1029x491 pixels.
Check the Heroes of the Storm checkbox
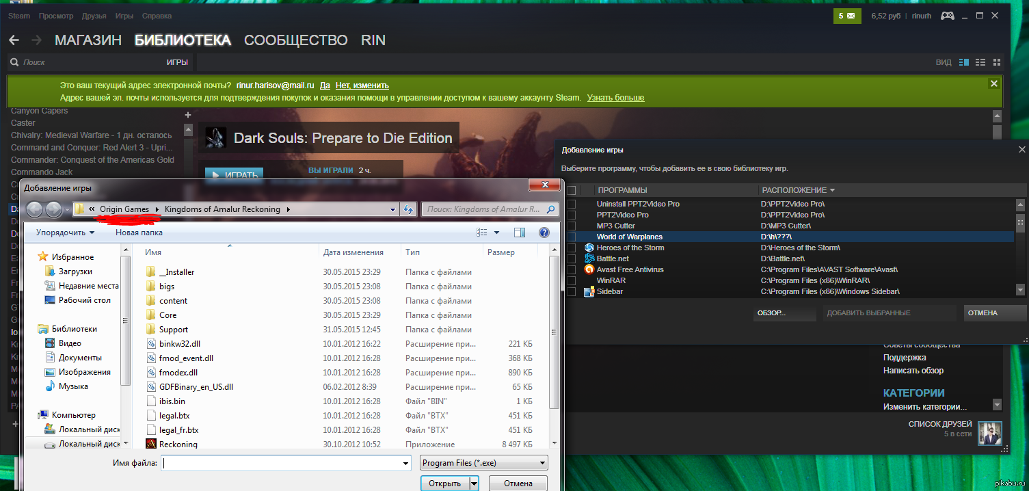(572, 248)
